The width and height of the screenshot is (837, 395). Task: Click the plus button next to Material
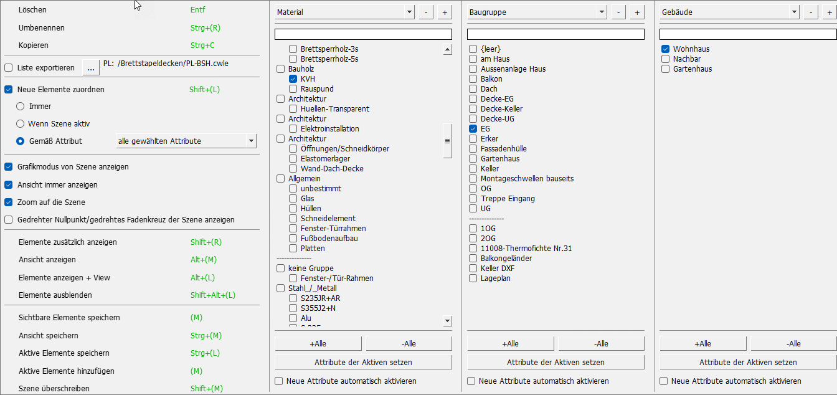click(x=445, y=12)
